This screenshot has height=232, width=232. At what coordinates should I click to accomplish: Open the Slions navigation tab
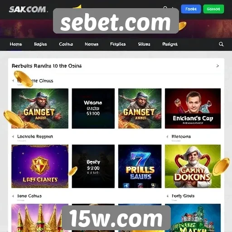(144, 44)
